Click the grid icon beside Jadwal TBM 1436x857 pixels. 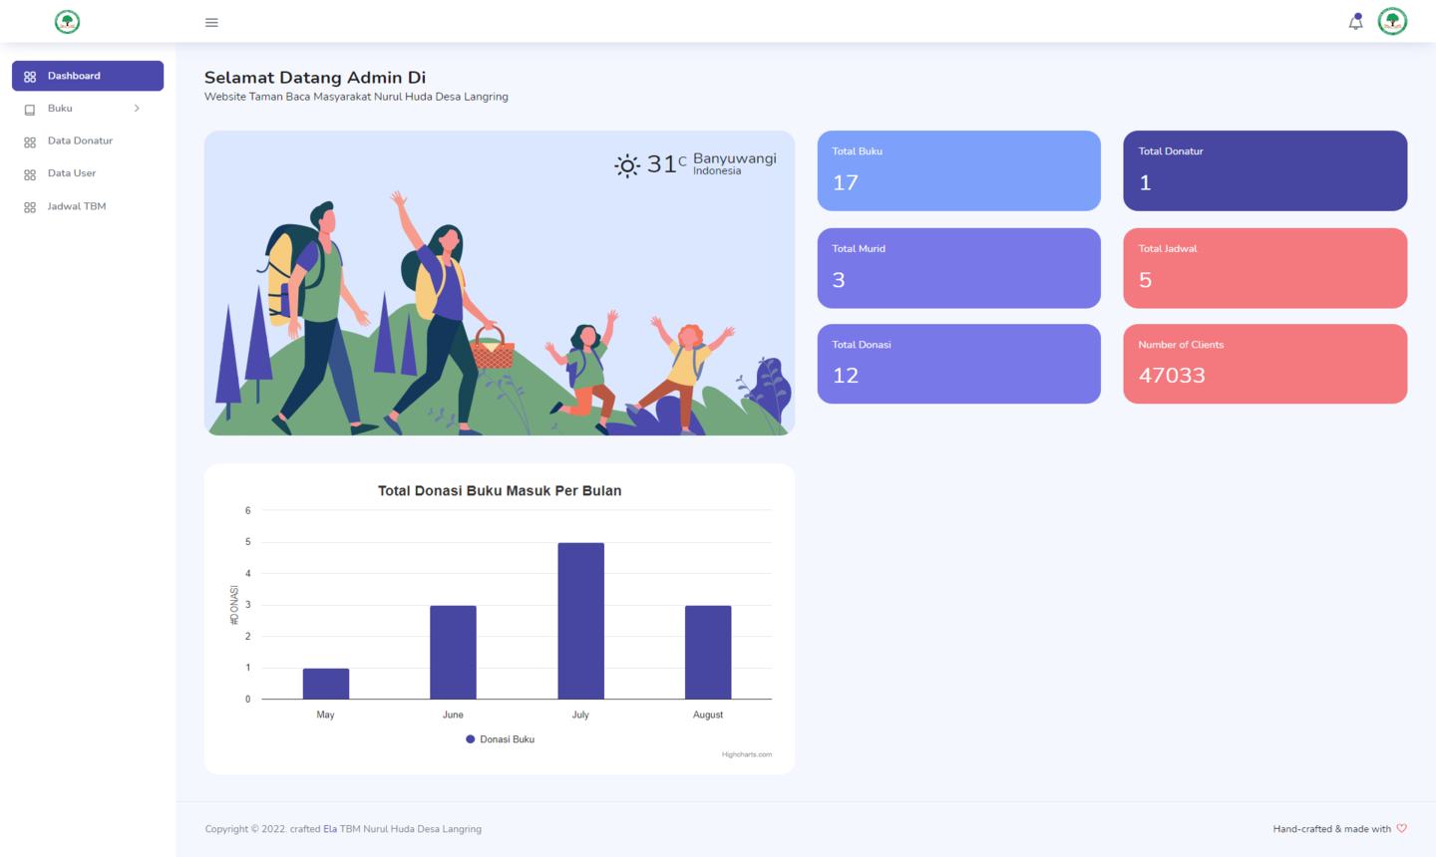[x=30, y=207]
